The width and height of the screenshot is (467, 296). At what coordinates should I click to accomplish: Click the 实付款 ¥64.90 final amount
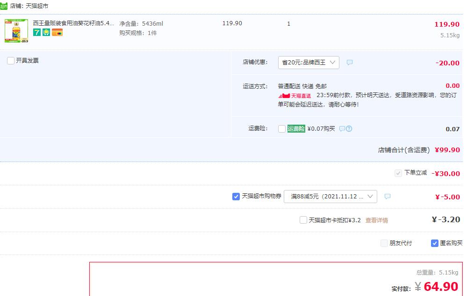[425, 287]
